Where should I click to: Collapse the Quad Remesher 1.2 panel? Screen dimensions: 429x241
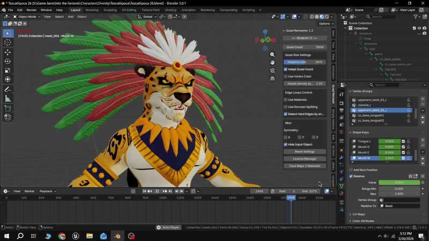pyautogui.click(x=284, y=31)
